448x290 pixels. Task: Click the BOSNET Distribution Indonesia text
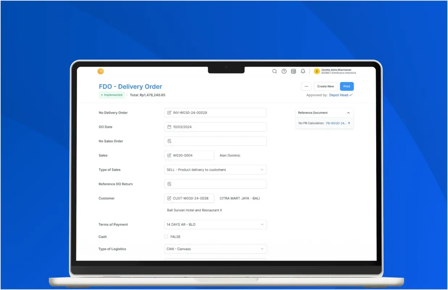coord(339,73)
